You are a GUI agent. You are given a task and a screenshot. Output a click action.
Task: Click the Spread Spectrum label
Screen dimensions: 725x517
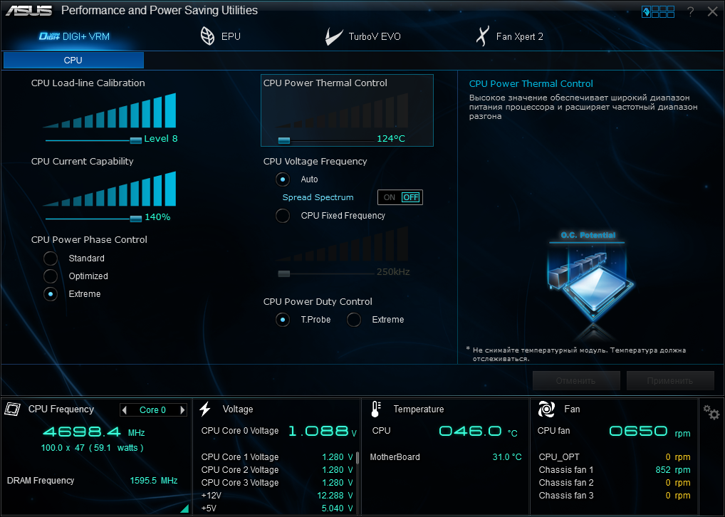pos(318,197)
